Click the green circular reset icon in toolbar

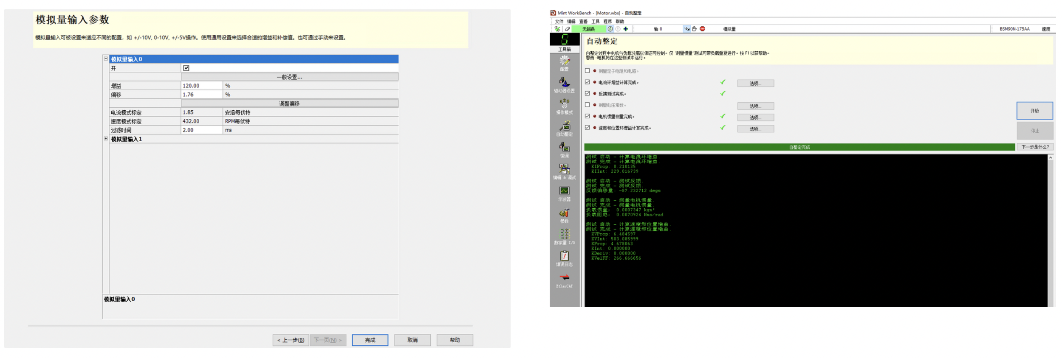click(x=610, y=29)
